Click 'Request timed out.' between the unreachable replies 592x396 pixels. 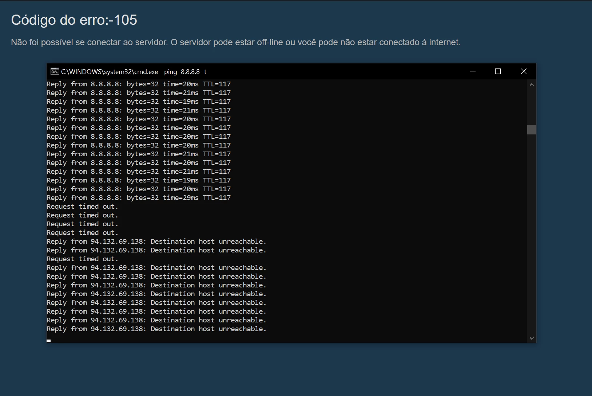tap(83, 259)
